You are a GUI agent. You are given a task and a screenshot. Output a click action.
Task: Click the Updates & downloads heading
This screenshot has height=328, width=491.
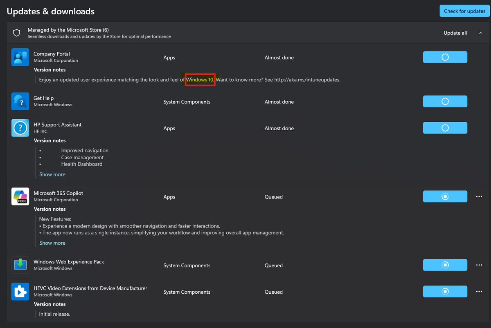click(x=50, y=11)
